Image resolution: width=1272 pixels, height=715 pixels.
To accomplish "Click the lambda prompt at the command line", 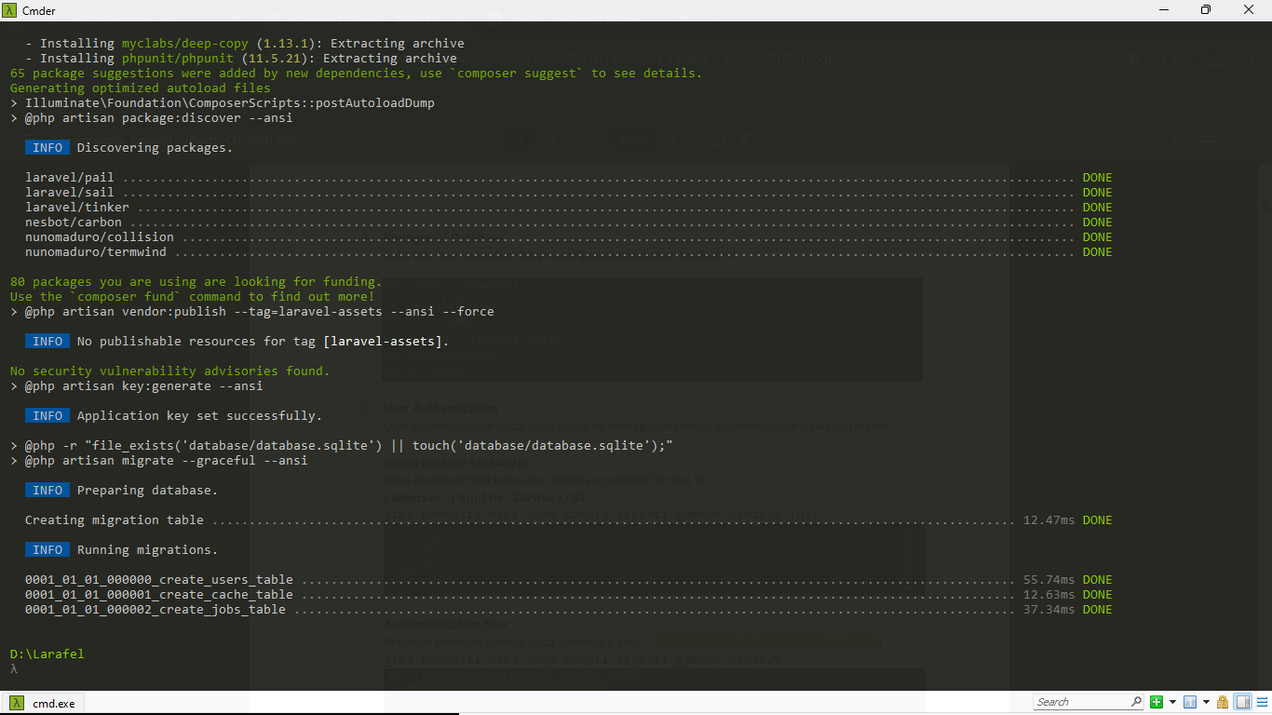I will pos(14,668).
